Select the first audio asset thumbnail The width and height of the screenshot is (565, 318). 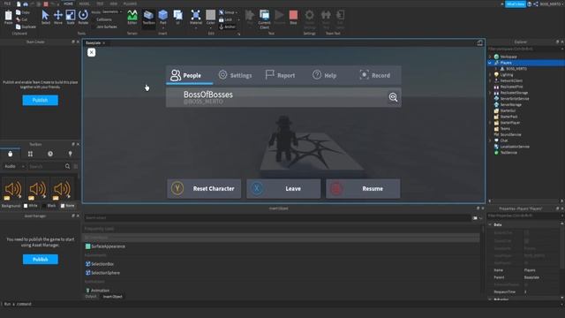click(x=13, y=189)
